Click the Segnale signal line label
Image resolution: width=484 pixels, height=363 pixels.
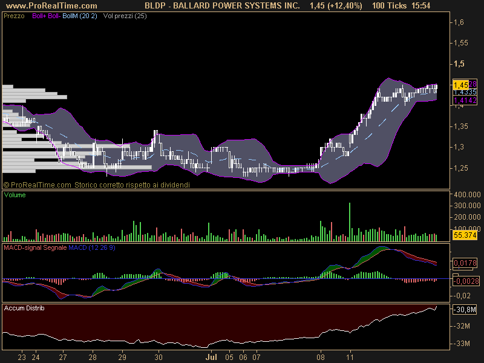click(x=55, y=247)
